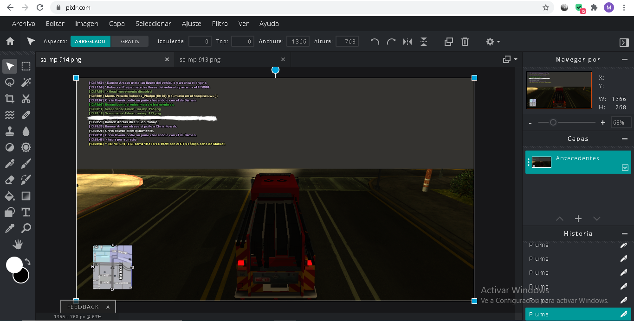Viewport: 634px width, 321px height.
Task: Select the Liquify waves tool
Action: (x=10, y=115)
